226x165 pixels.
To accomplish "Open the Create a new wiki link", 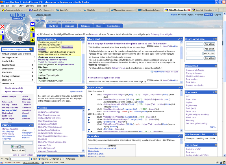I will point(44,15).
